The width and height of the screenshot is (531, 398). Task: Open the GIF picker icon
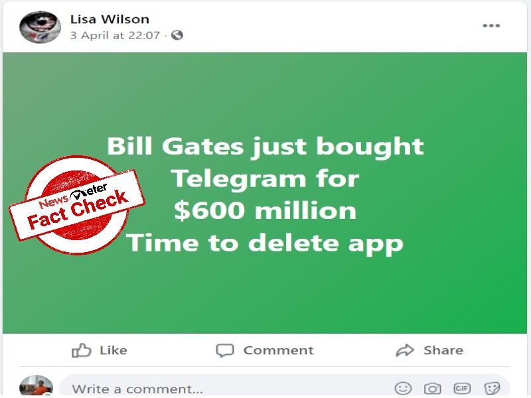click(x=462, y=388)
